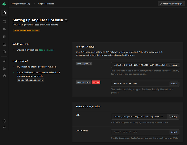Click "Feedback on this page?" button
Image resolution: width=187 pixels, height=145 pixels.
click(x=171, y=4)
